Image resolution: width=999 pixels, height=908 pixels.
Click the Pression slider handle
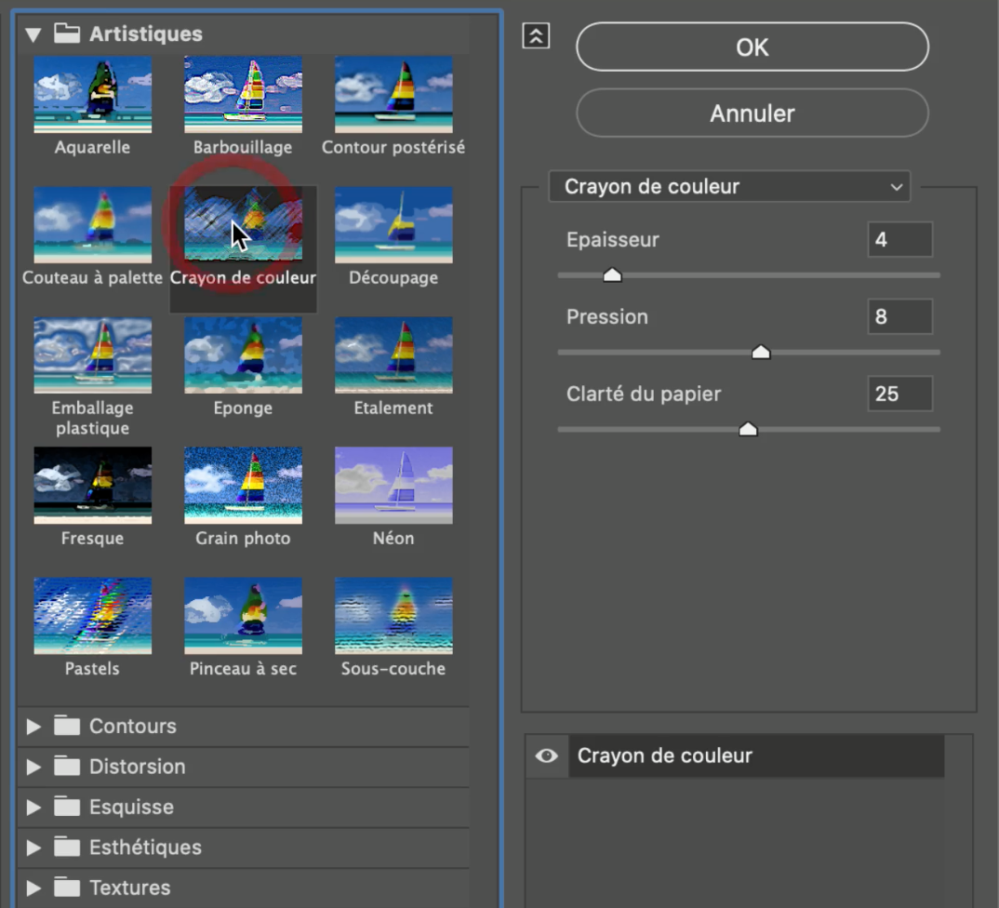761,352
